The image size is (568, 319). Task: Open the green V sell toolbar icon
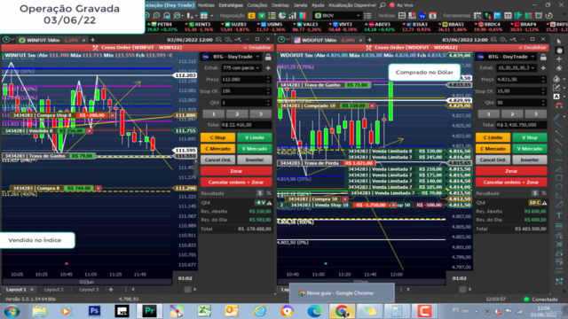pyautogui.click(x=262, y=16)
